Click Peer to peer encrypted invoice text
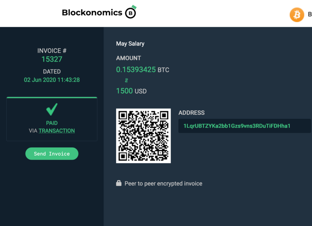Viewport: 312px width, 226px height. (163, 184)
